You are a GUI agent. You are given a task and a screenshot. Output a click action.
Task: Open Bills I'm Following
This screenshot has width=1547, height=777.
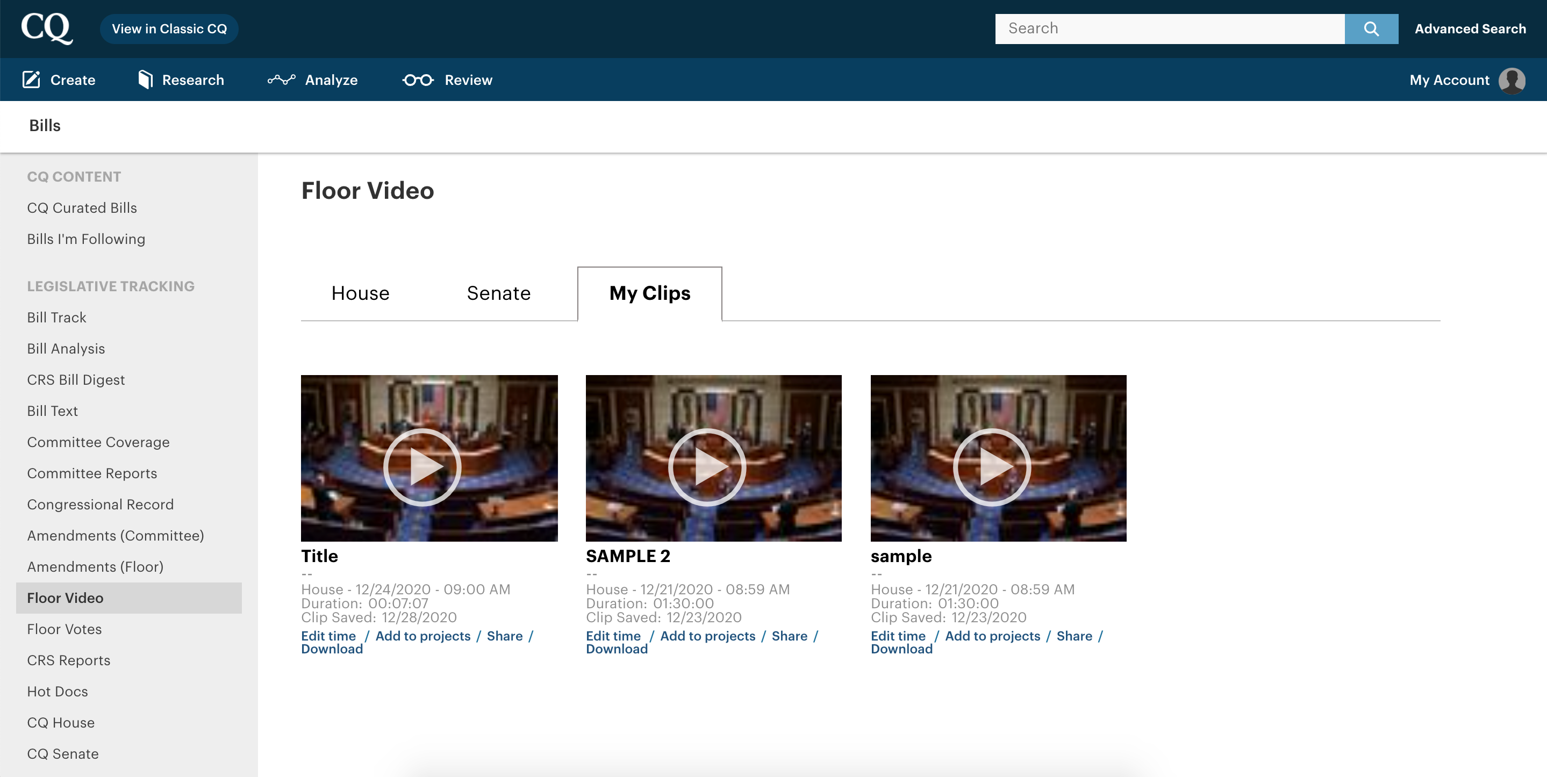86,239
